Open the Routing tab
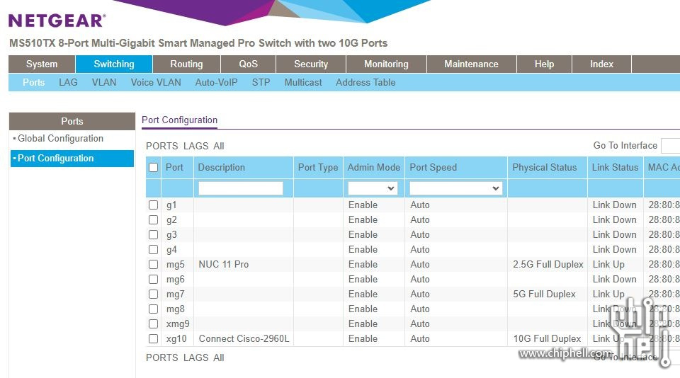This screenshot has height=378, width=680. 186,64
